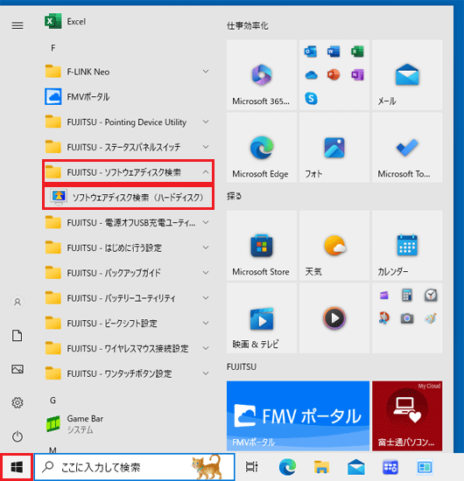Open the large FMV ポータル tile
The width and height of the screenshot is (464, 481).
pyautogui.click(x=298, y=416)
